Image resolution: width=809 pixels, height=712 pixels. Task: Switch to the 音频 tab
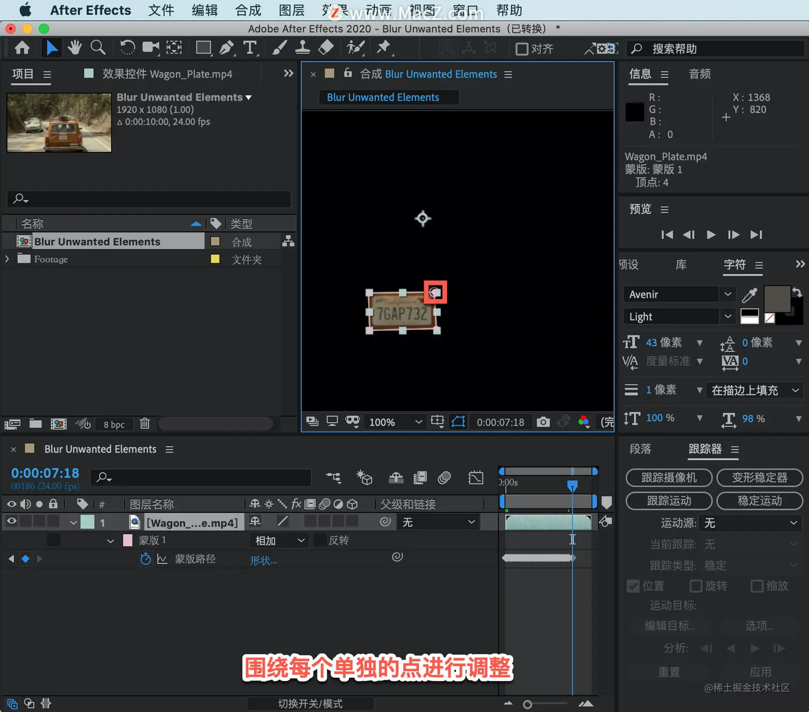coord(700,74)
